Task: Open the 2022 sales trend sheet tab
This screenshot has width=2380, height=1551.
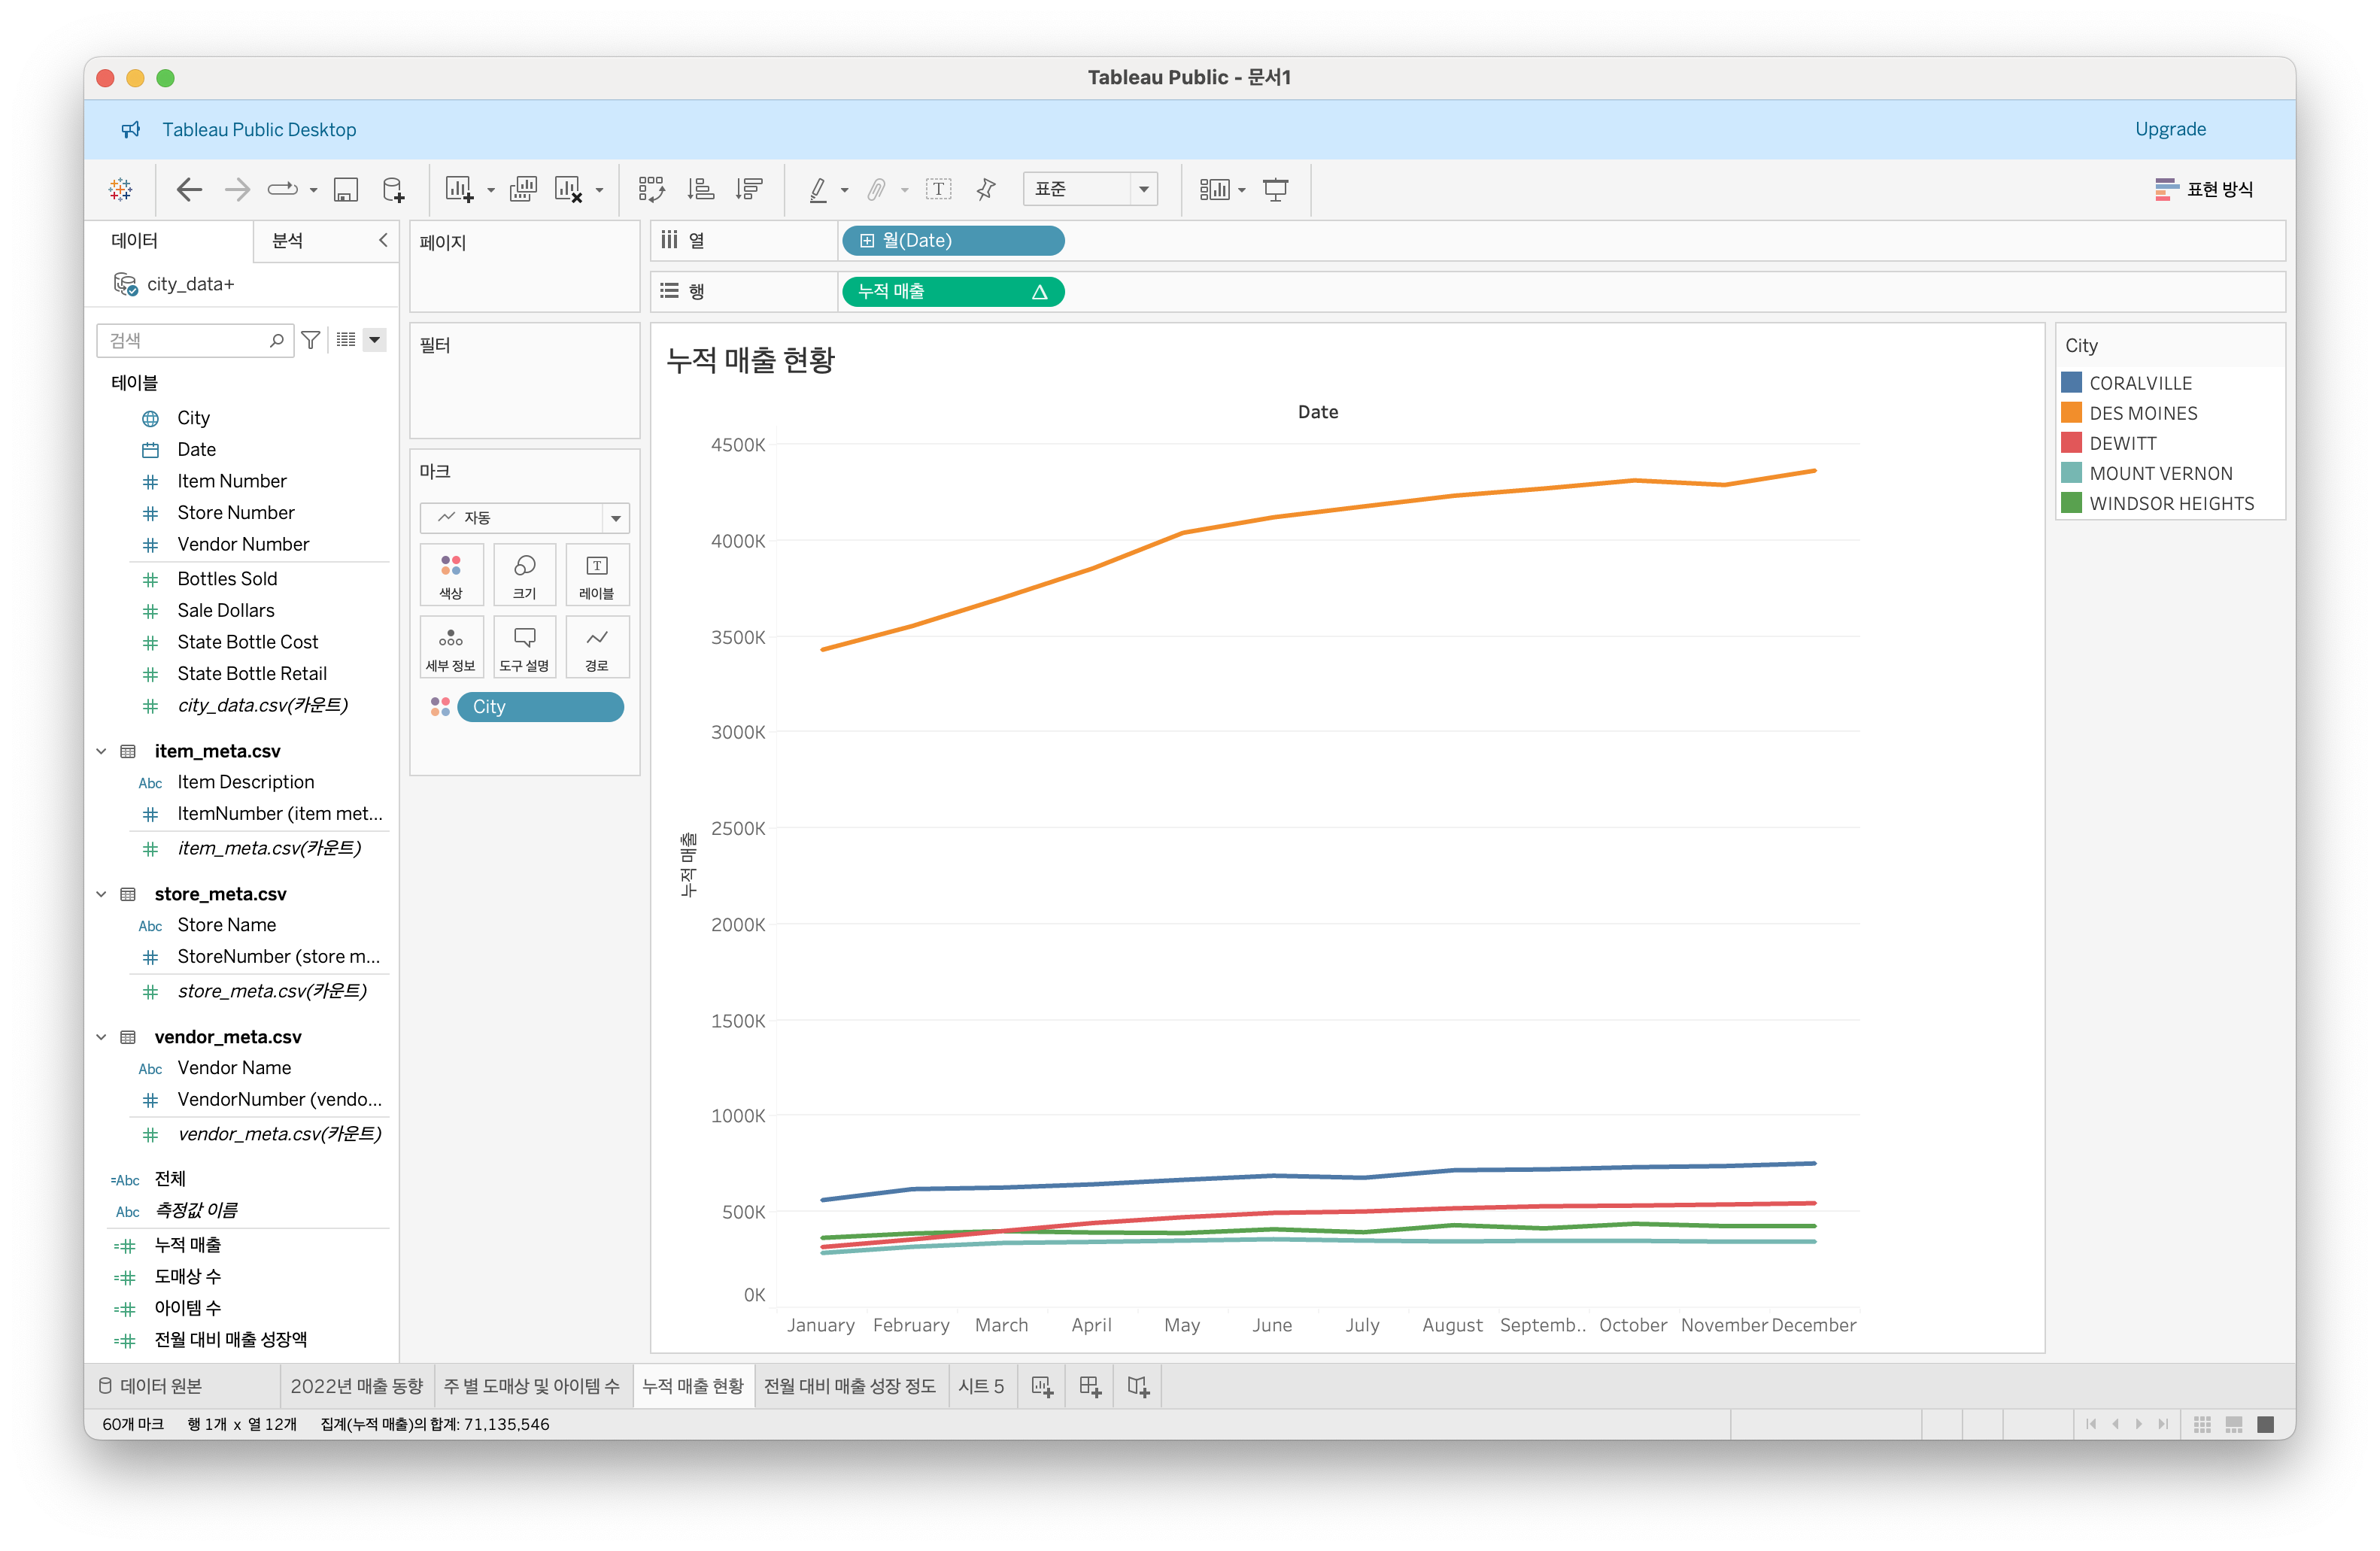Action: (x=356, y=1386)
